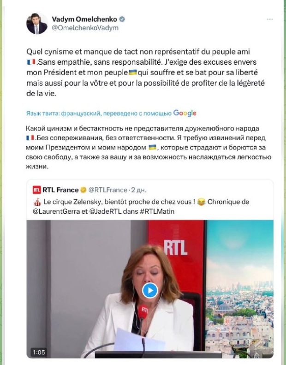Open Vadym Omelchenko's profile avatar
286x365 pixels.
coord(37,24)
